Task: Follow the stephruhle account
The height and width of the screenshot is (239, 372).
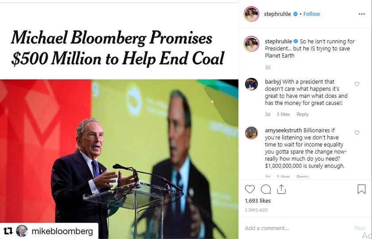Action: (x=311, y=14)
